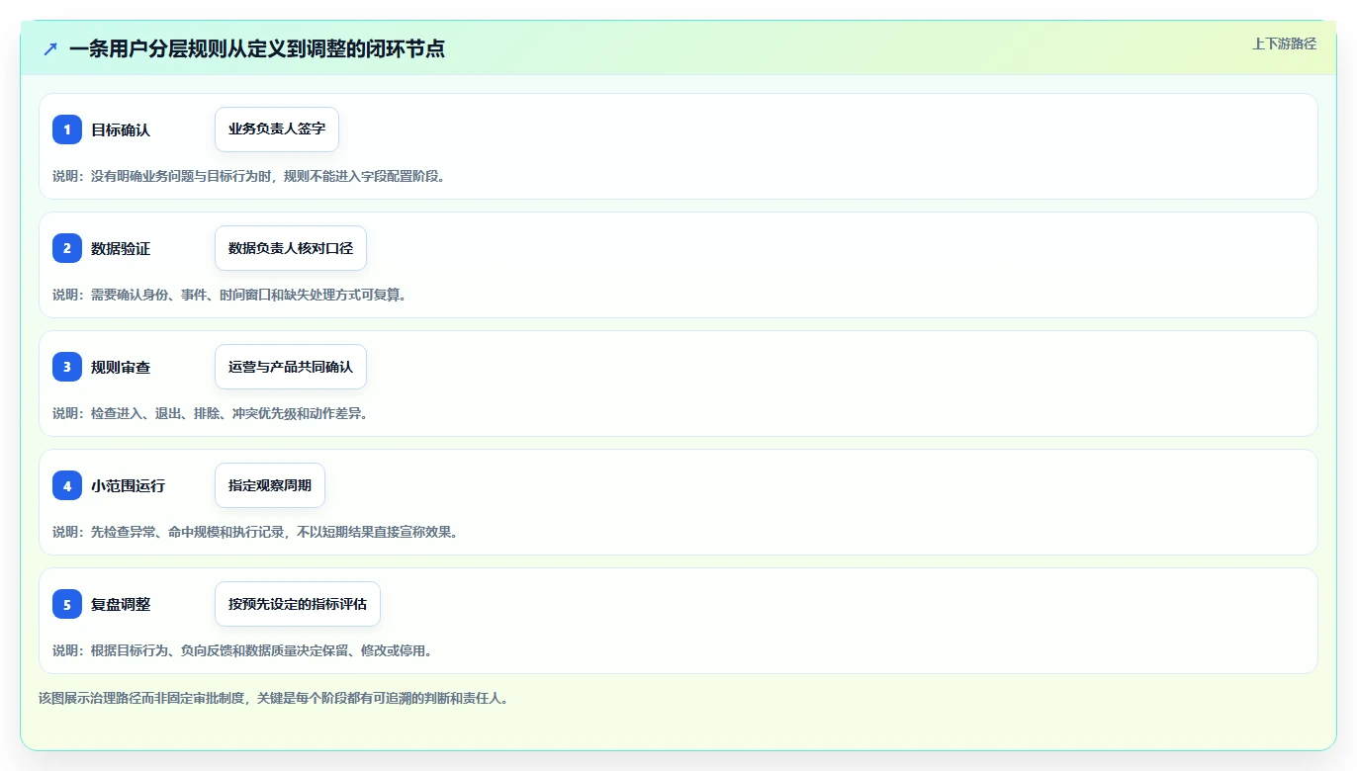The height and width of the screenshot is (771, 1357).
Task: Click the note about 字段配置阶段
Action: click(x=248, y=176)
